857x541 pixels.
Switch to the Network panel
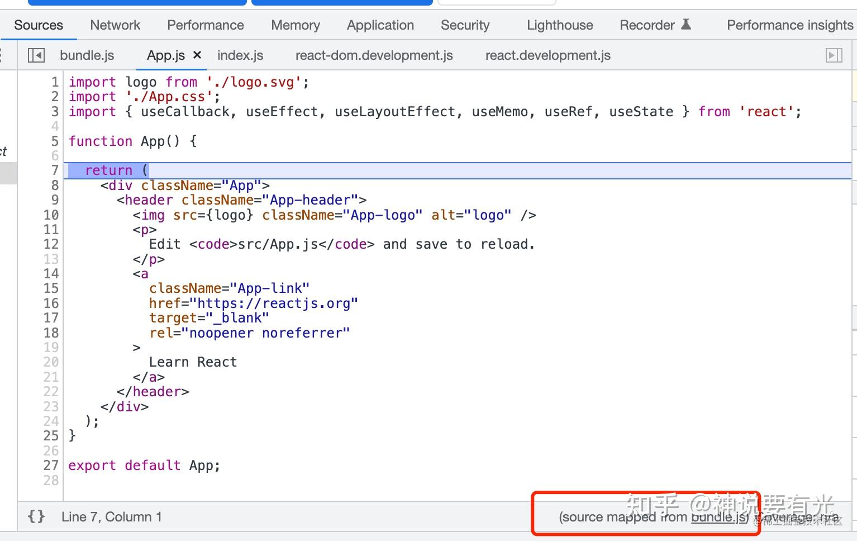[115, 25]
